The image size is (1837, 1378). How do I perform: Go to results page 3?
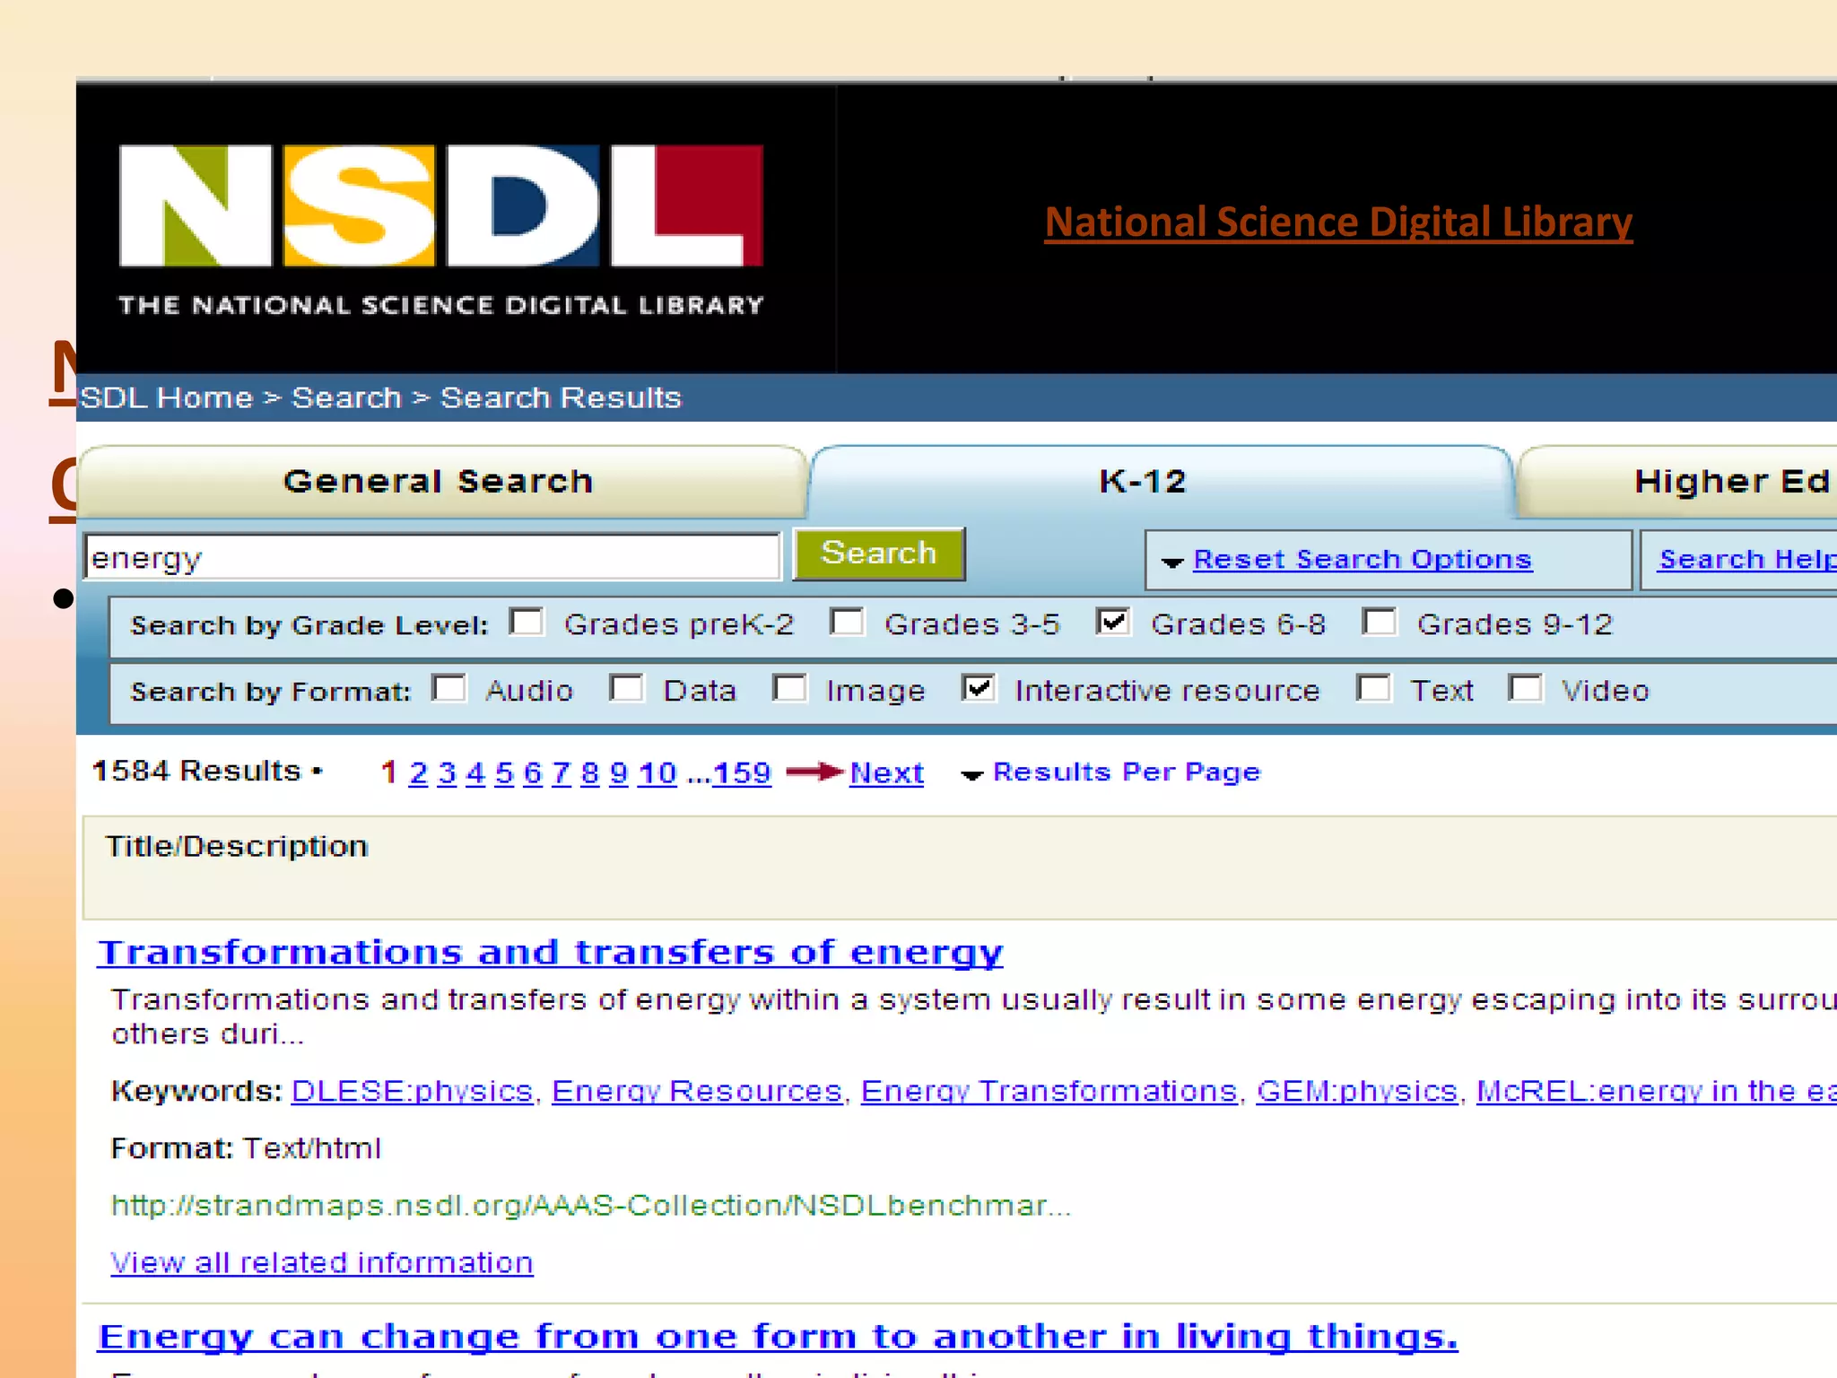(x=447, y=772)
